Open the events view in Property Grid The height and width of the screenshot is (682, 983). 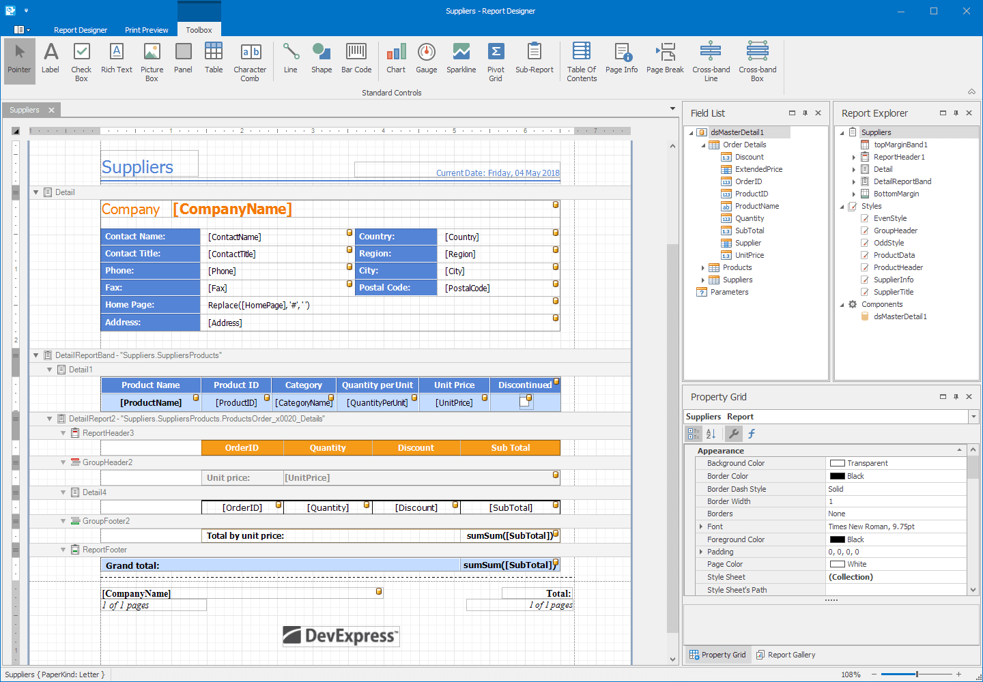coord(751,433)
